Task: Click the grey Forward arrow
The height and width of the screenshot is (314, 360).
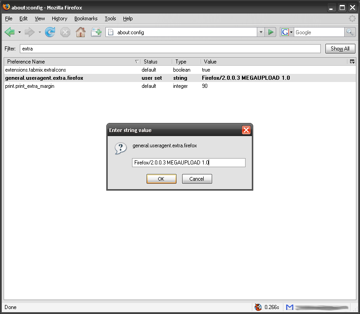Action: click(30, 32)
